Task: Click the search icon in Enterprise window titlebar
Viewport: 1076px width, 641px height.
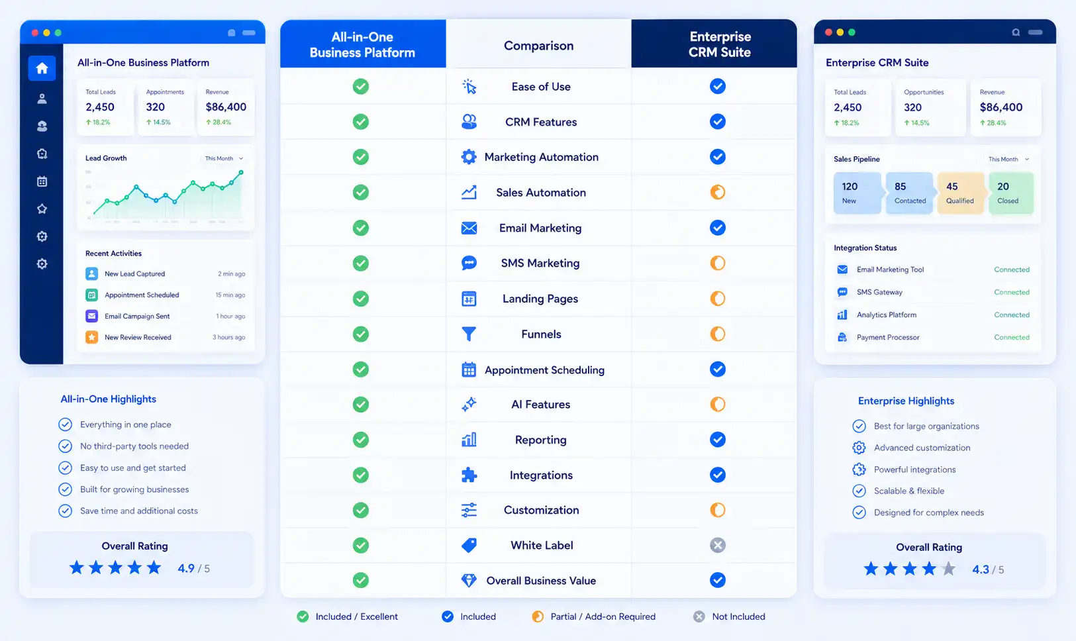Action: click(1016, 32)
